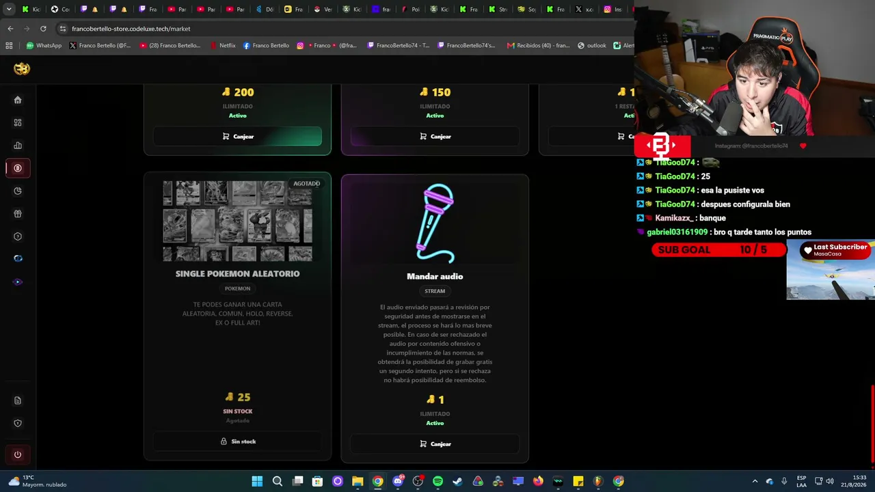Switch to the 'Str' Kick browser tab

(498, 10)
